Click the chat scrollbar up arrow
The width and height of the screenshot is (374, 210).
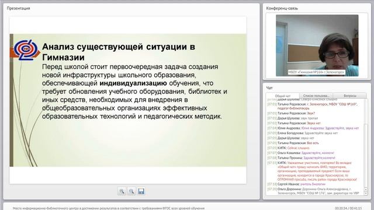pyautogui.click(x=366, y=190)
